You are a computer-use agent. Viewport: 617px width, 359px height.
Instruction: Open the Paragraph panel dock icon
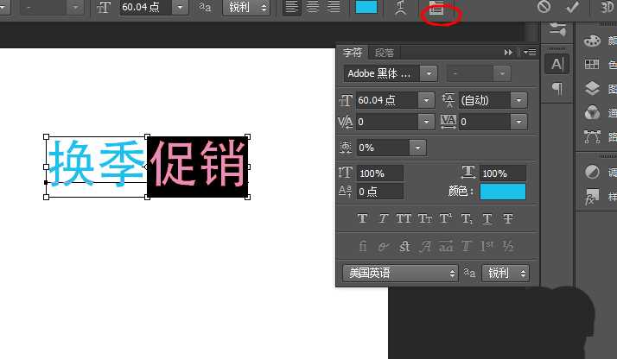557,88
